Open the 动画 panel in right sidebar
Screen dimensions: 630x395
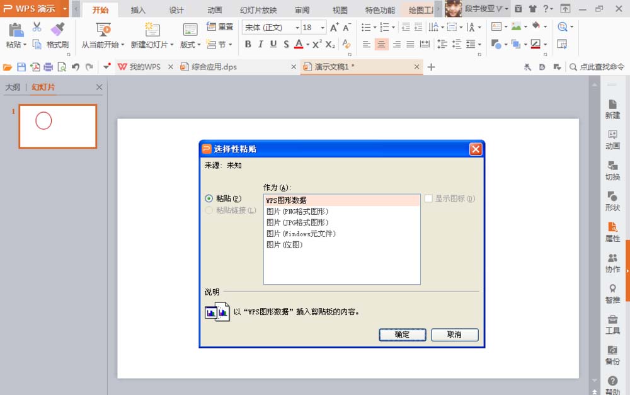pyautogui.click(x=612, y=140)
